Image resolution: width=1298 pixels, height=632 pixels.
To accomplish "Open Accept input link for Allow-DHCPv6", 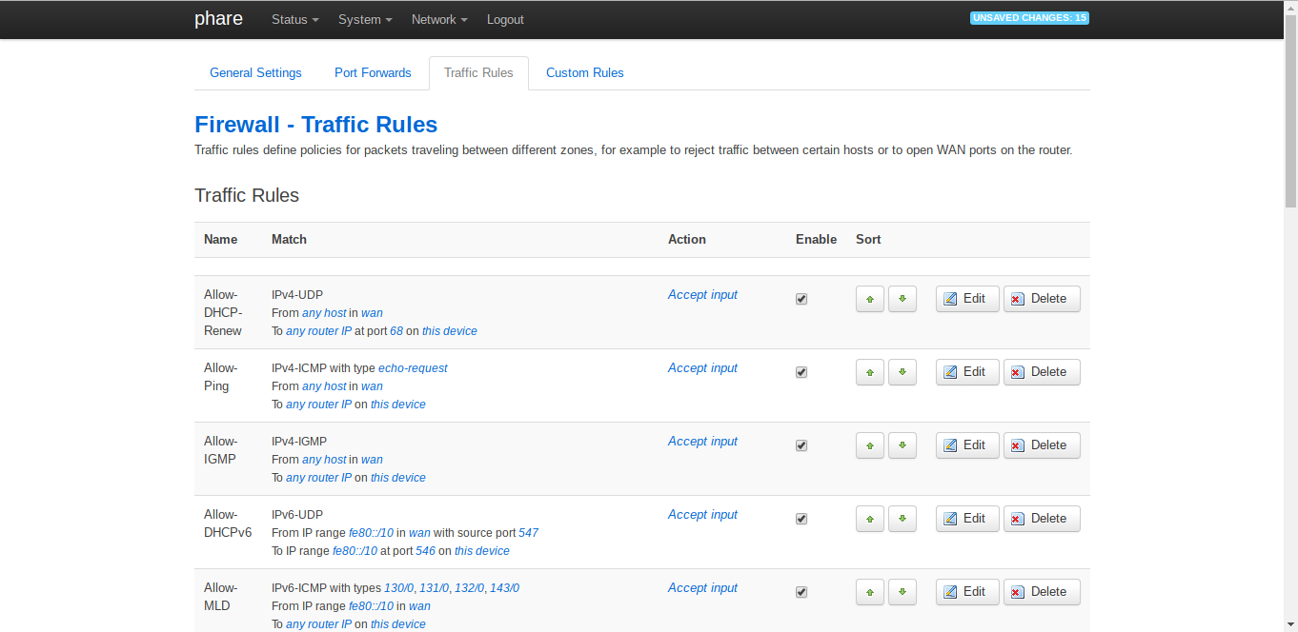I will coord(702,515).
